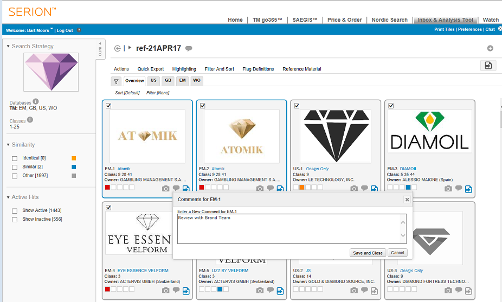Image resolution: width=502 pixels, height=302 pixels.
Task: Click camera icon on EM-5 LIZZ BY VELFORM card
Action: (x=260, y=291)
